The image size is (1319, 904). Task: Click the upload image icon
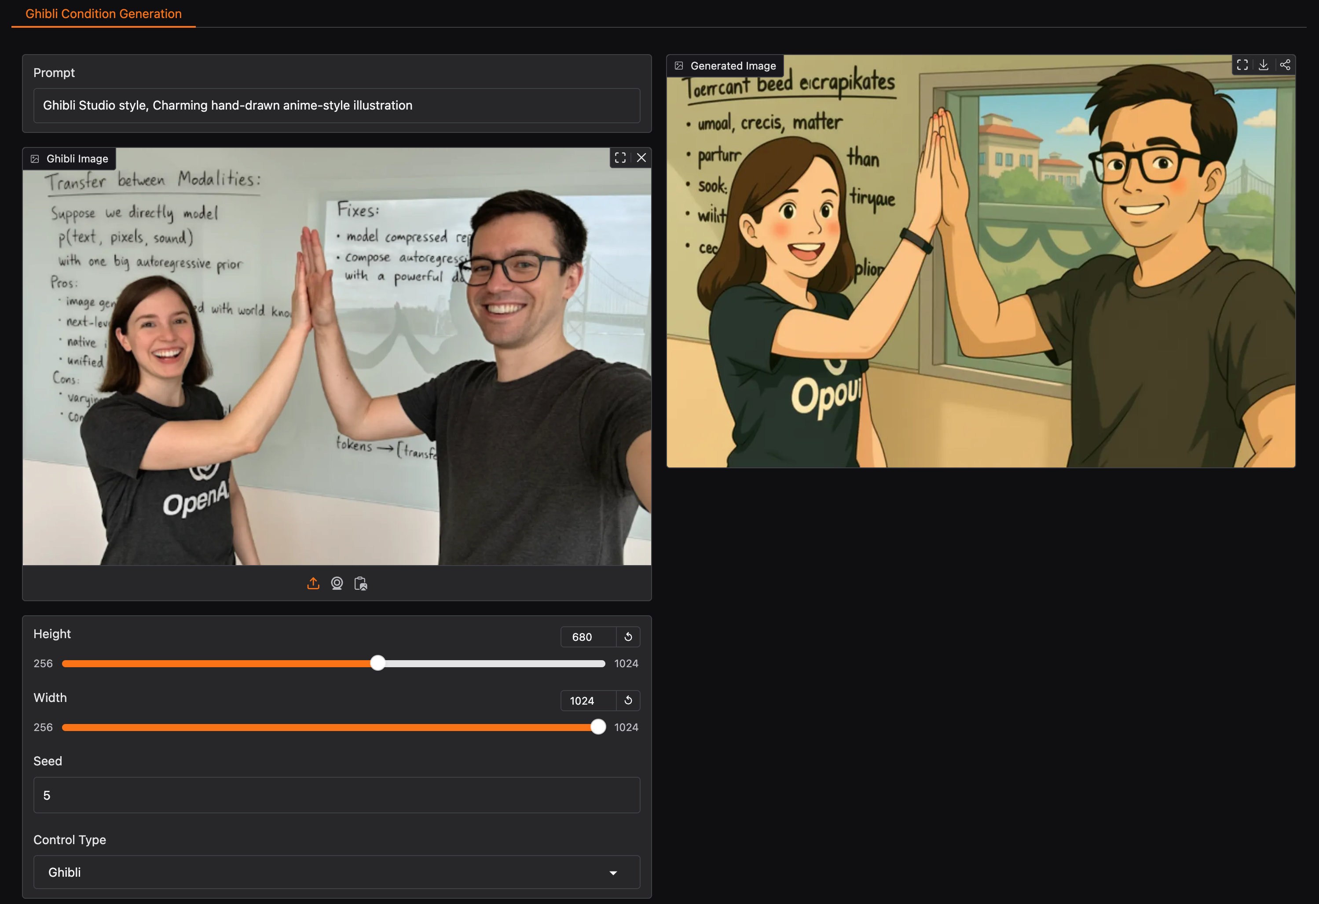(x=313, y=583)
